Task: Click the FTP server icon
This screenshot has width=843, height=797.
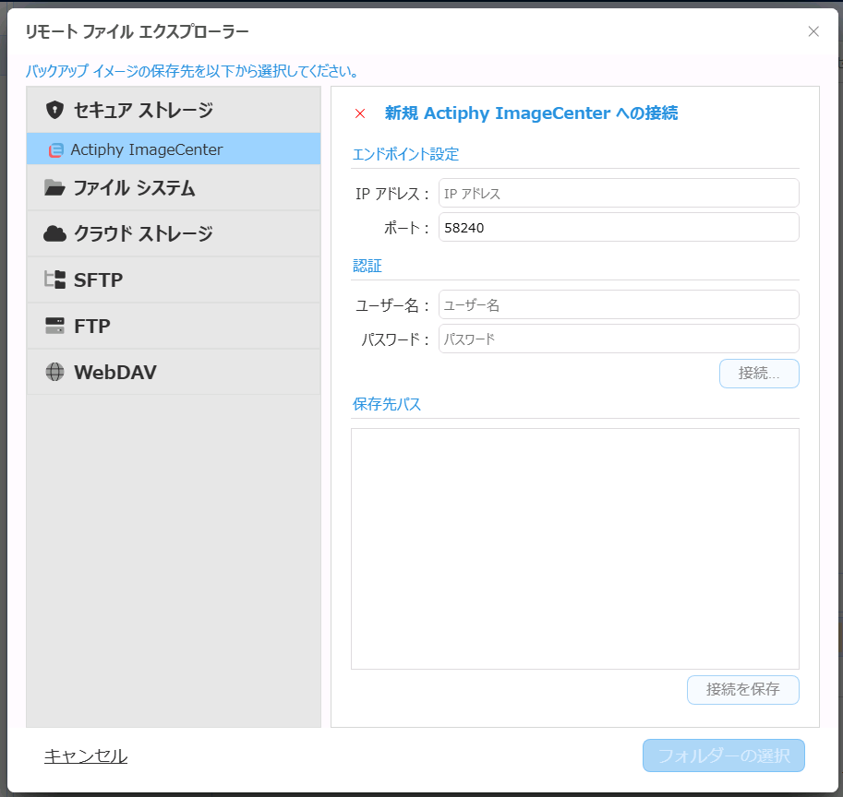Action: point(54,327)
